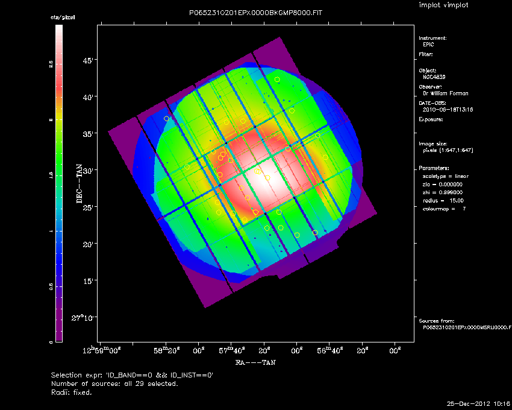Select the 'zlo = 0.000000' parameter
The image size is (512, 410).
443,184
